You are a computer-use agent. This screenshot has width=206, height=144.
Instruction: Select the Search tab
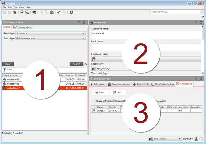click(x=7, y=27)
